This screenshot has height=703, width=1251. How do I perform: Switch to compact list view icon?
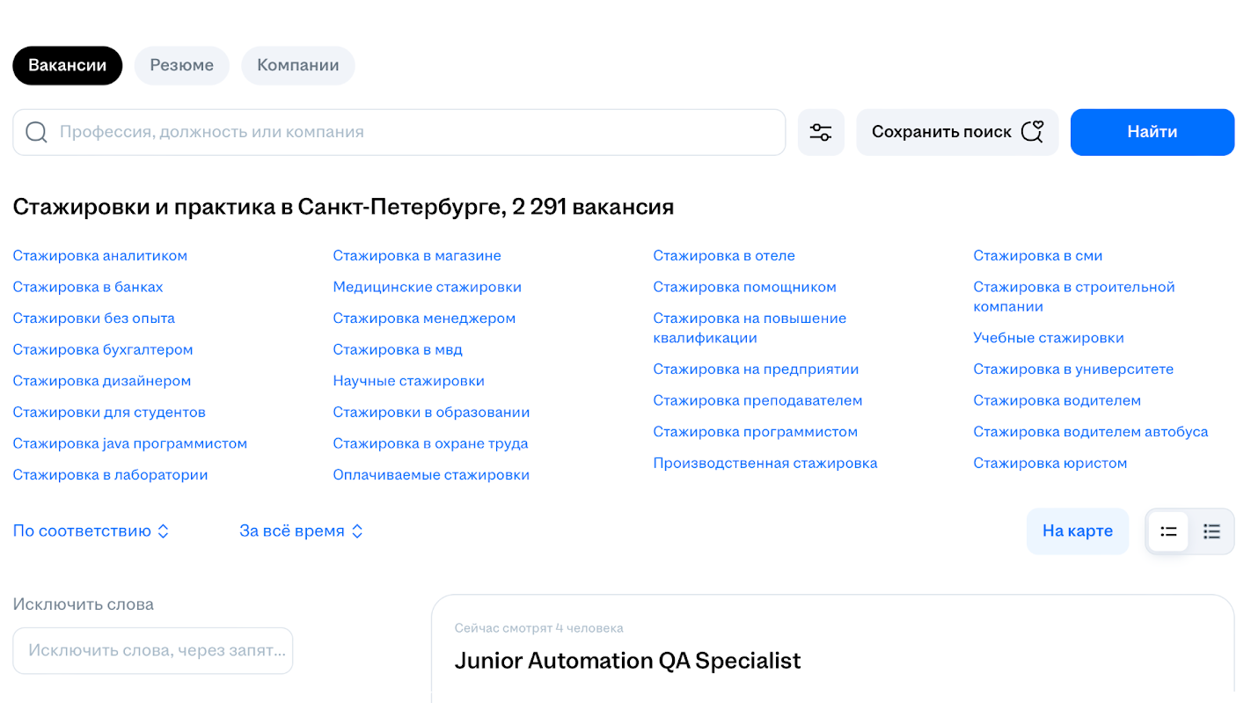1212,531
